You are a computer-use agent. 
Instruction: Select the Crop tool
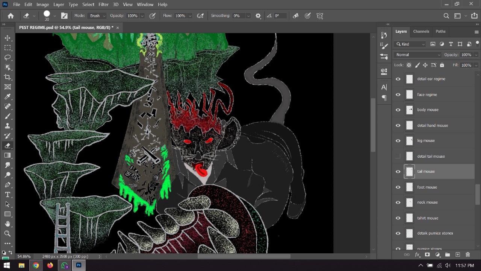[8, 77]
